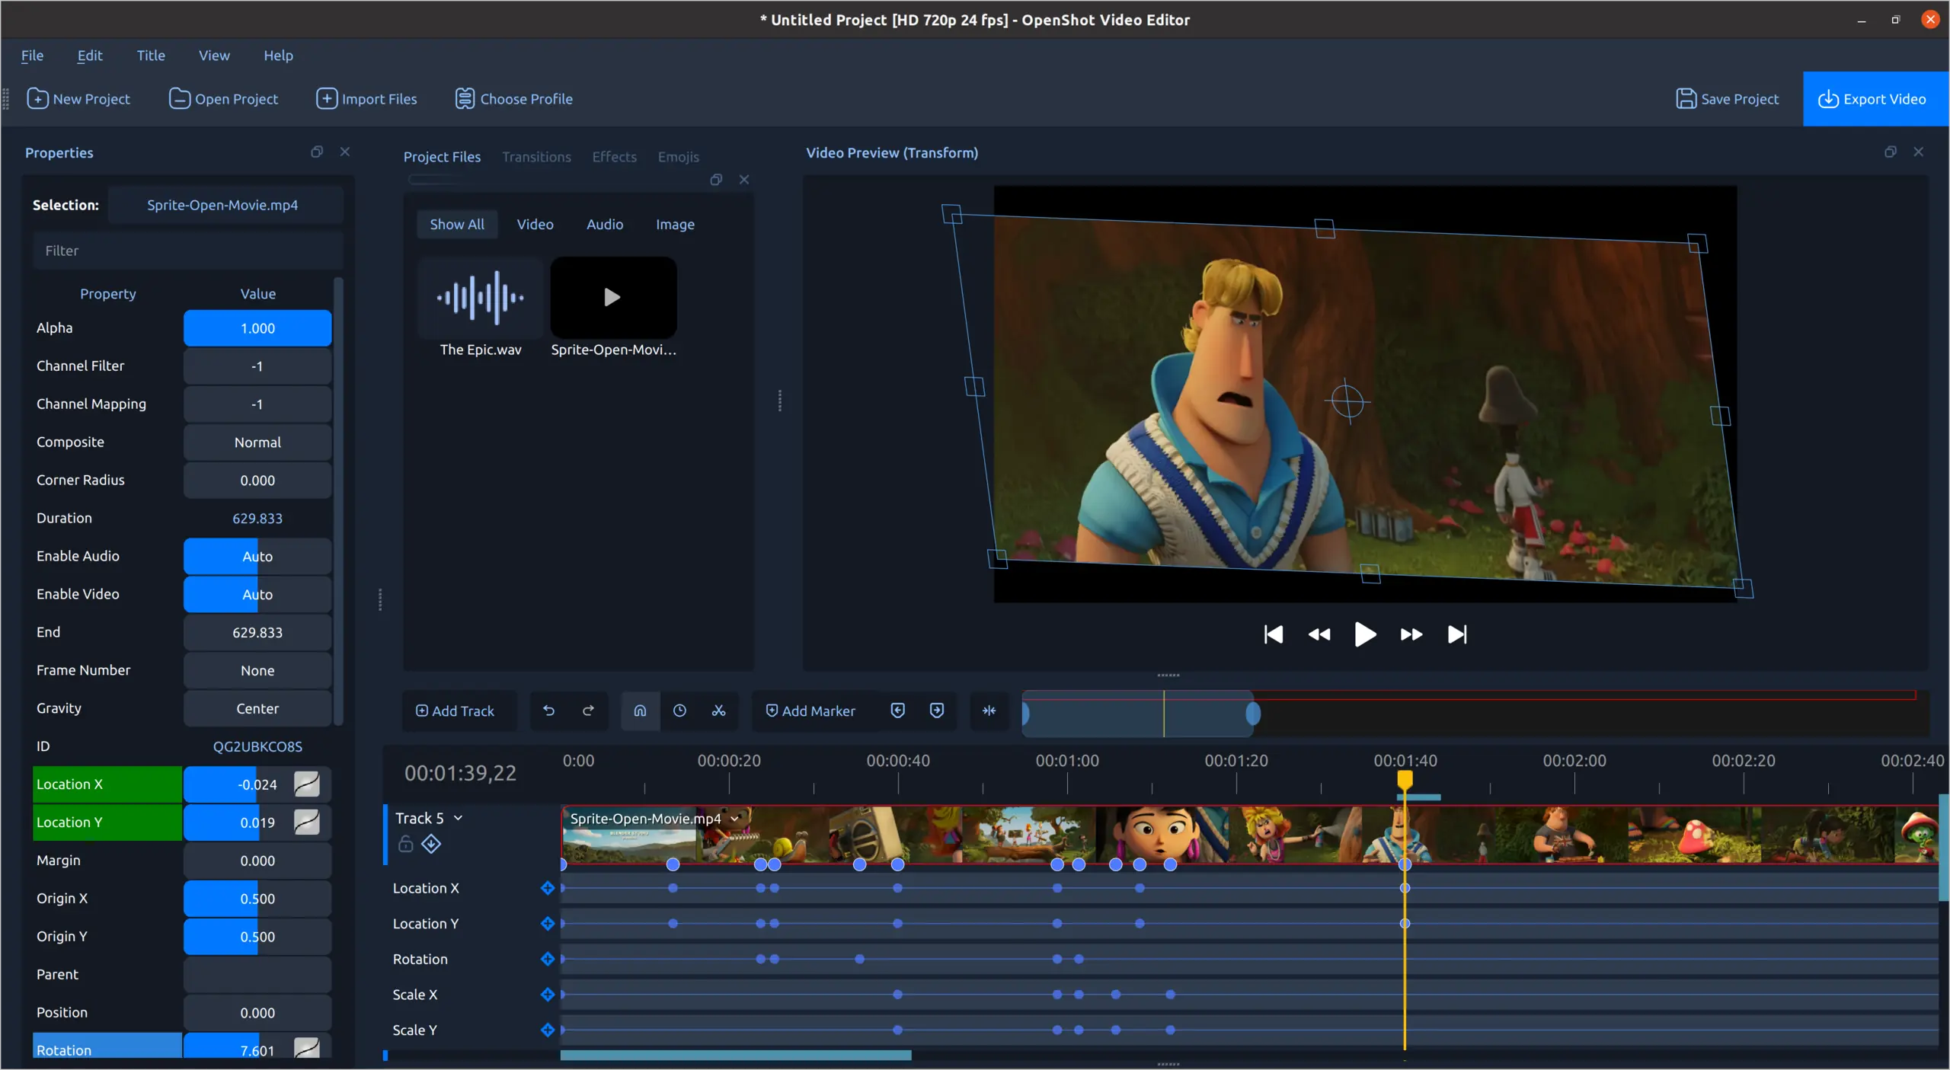Image resolution: width=1950 pixels, height=1070 pixels.
Task: Close the Video Preview panel
Action: coord(1919,152)
